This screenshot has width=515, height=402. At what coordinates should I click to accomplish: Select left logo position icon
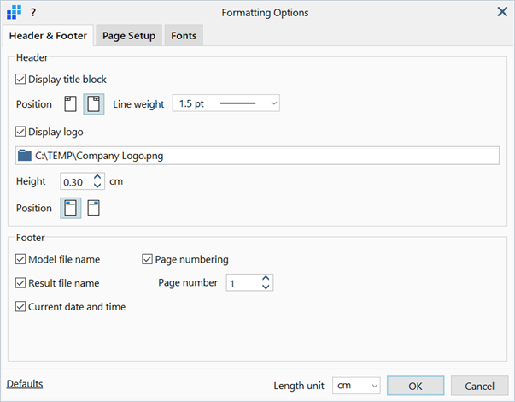pyautogui.click(x=70, y=208)
